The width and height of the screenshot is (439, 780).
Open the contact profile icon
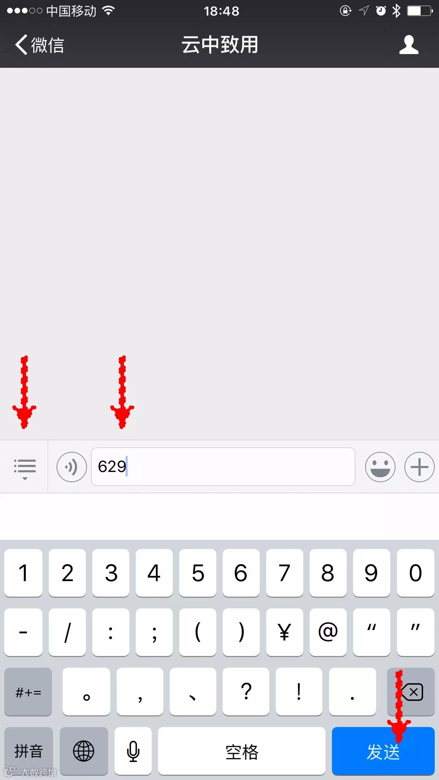(409, 45)
